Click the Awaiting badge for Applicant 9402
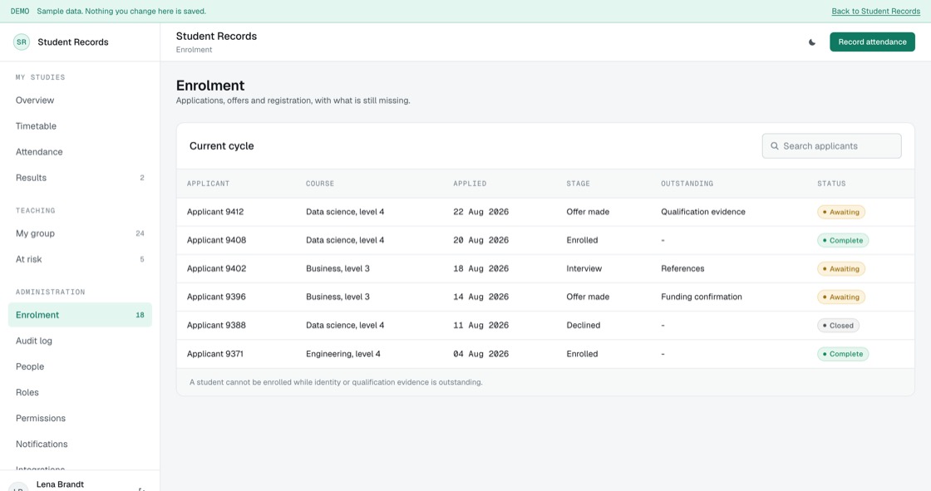This screenshot has height=491, width=931. click(x=840, y=269)
